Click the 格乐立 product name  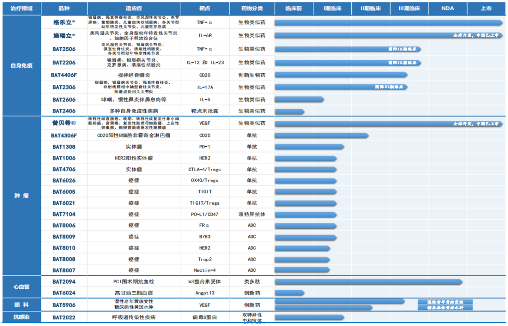(64, 23)
